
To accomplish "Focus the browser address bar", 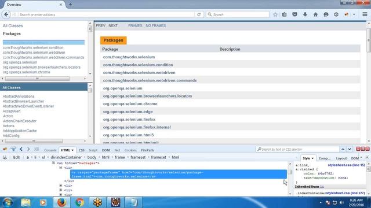I will [107, 14].
